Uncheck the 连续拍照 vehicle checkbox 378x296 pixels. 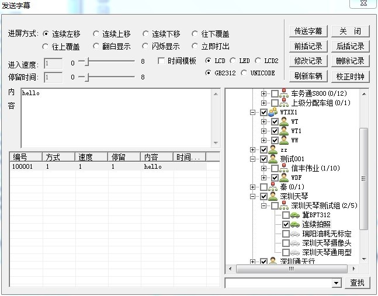coord(286,224)
